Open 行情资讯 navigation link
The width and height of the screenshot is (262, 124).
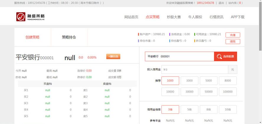coord(216,17)
